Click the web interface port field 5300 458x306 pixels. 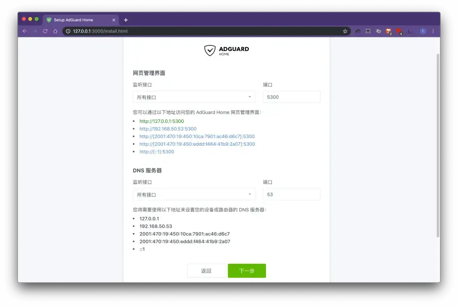(x=291, y=97)
